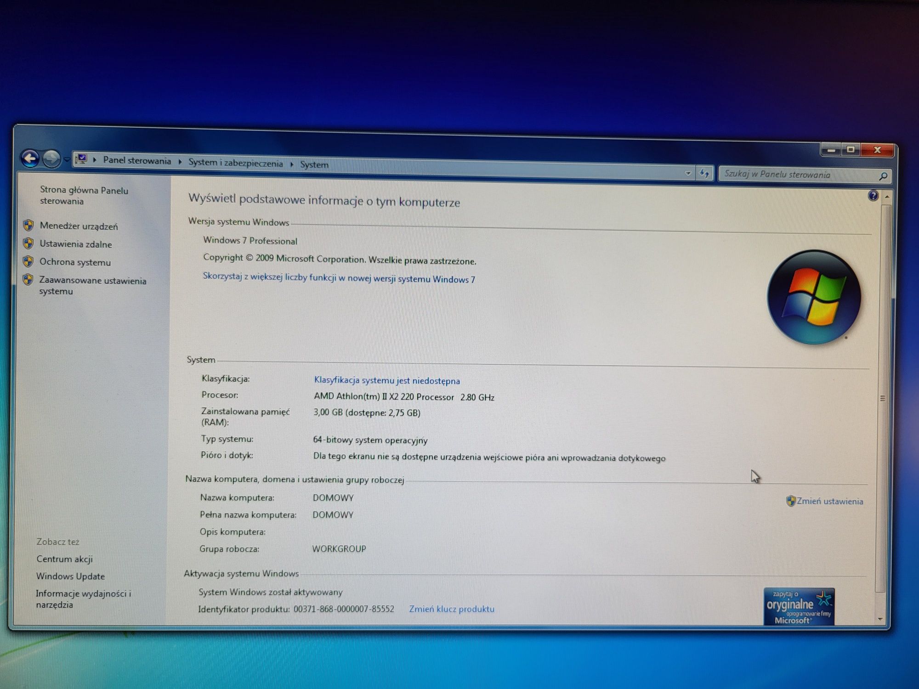Select DOMOWY next to Nazwa komputera

click(x=333, y=498)
